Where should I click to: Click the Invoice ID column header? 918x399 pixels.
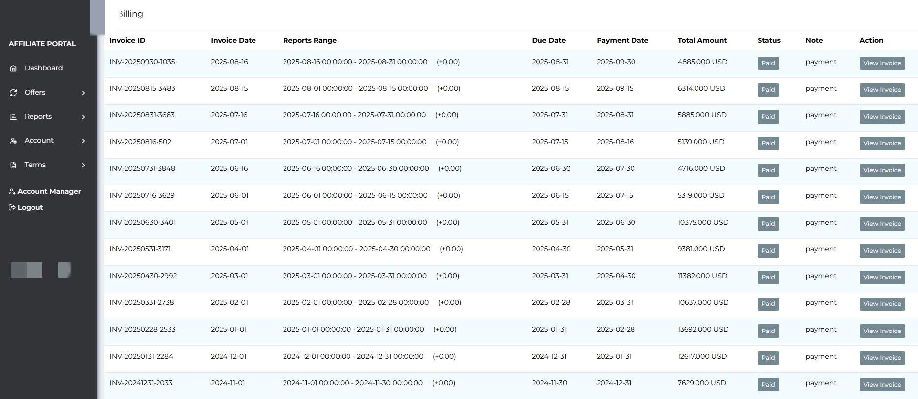point(127,40)
